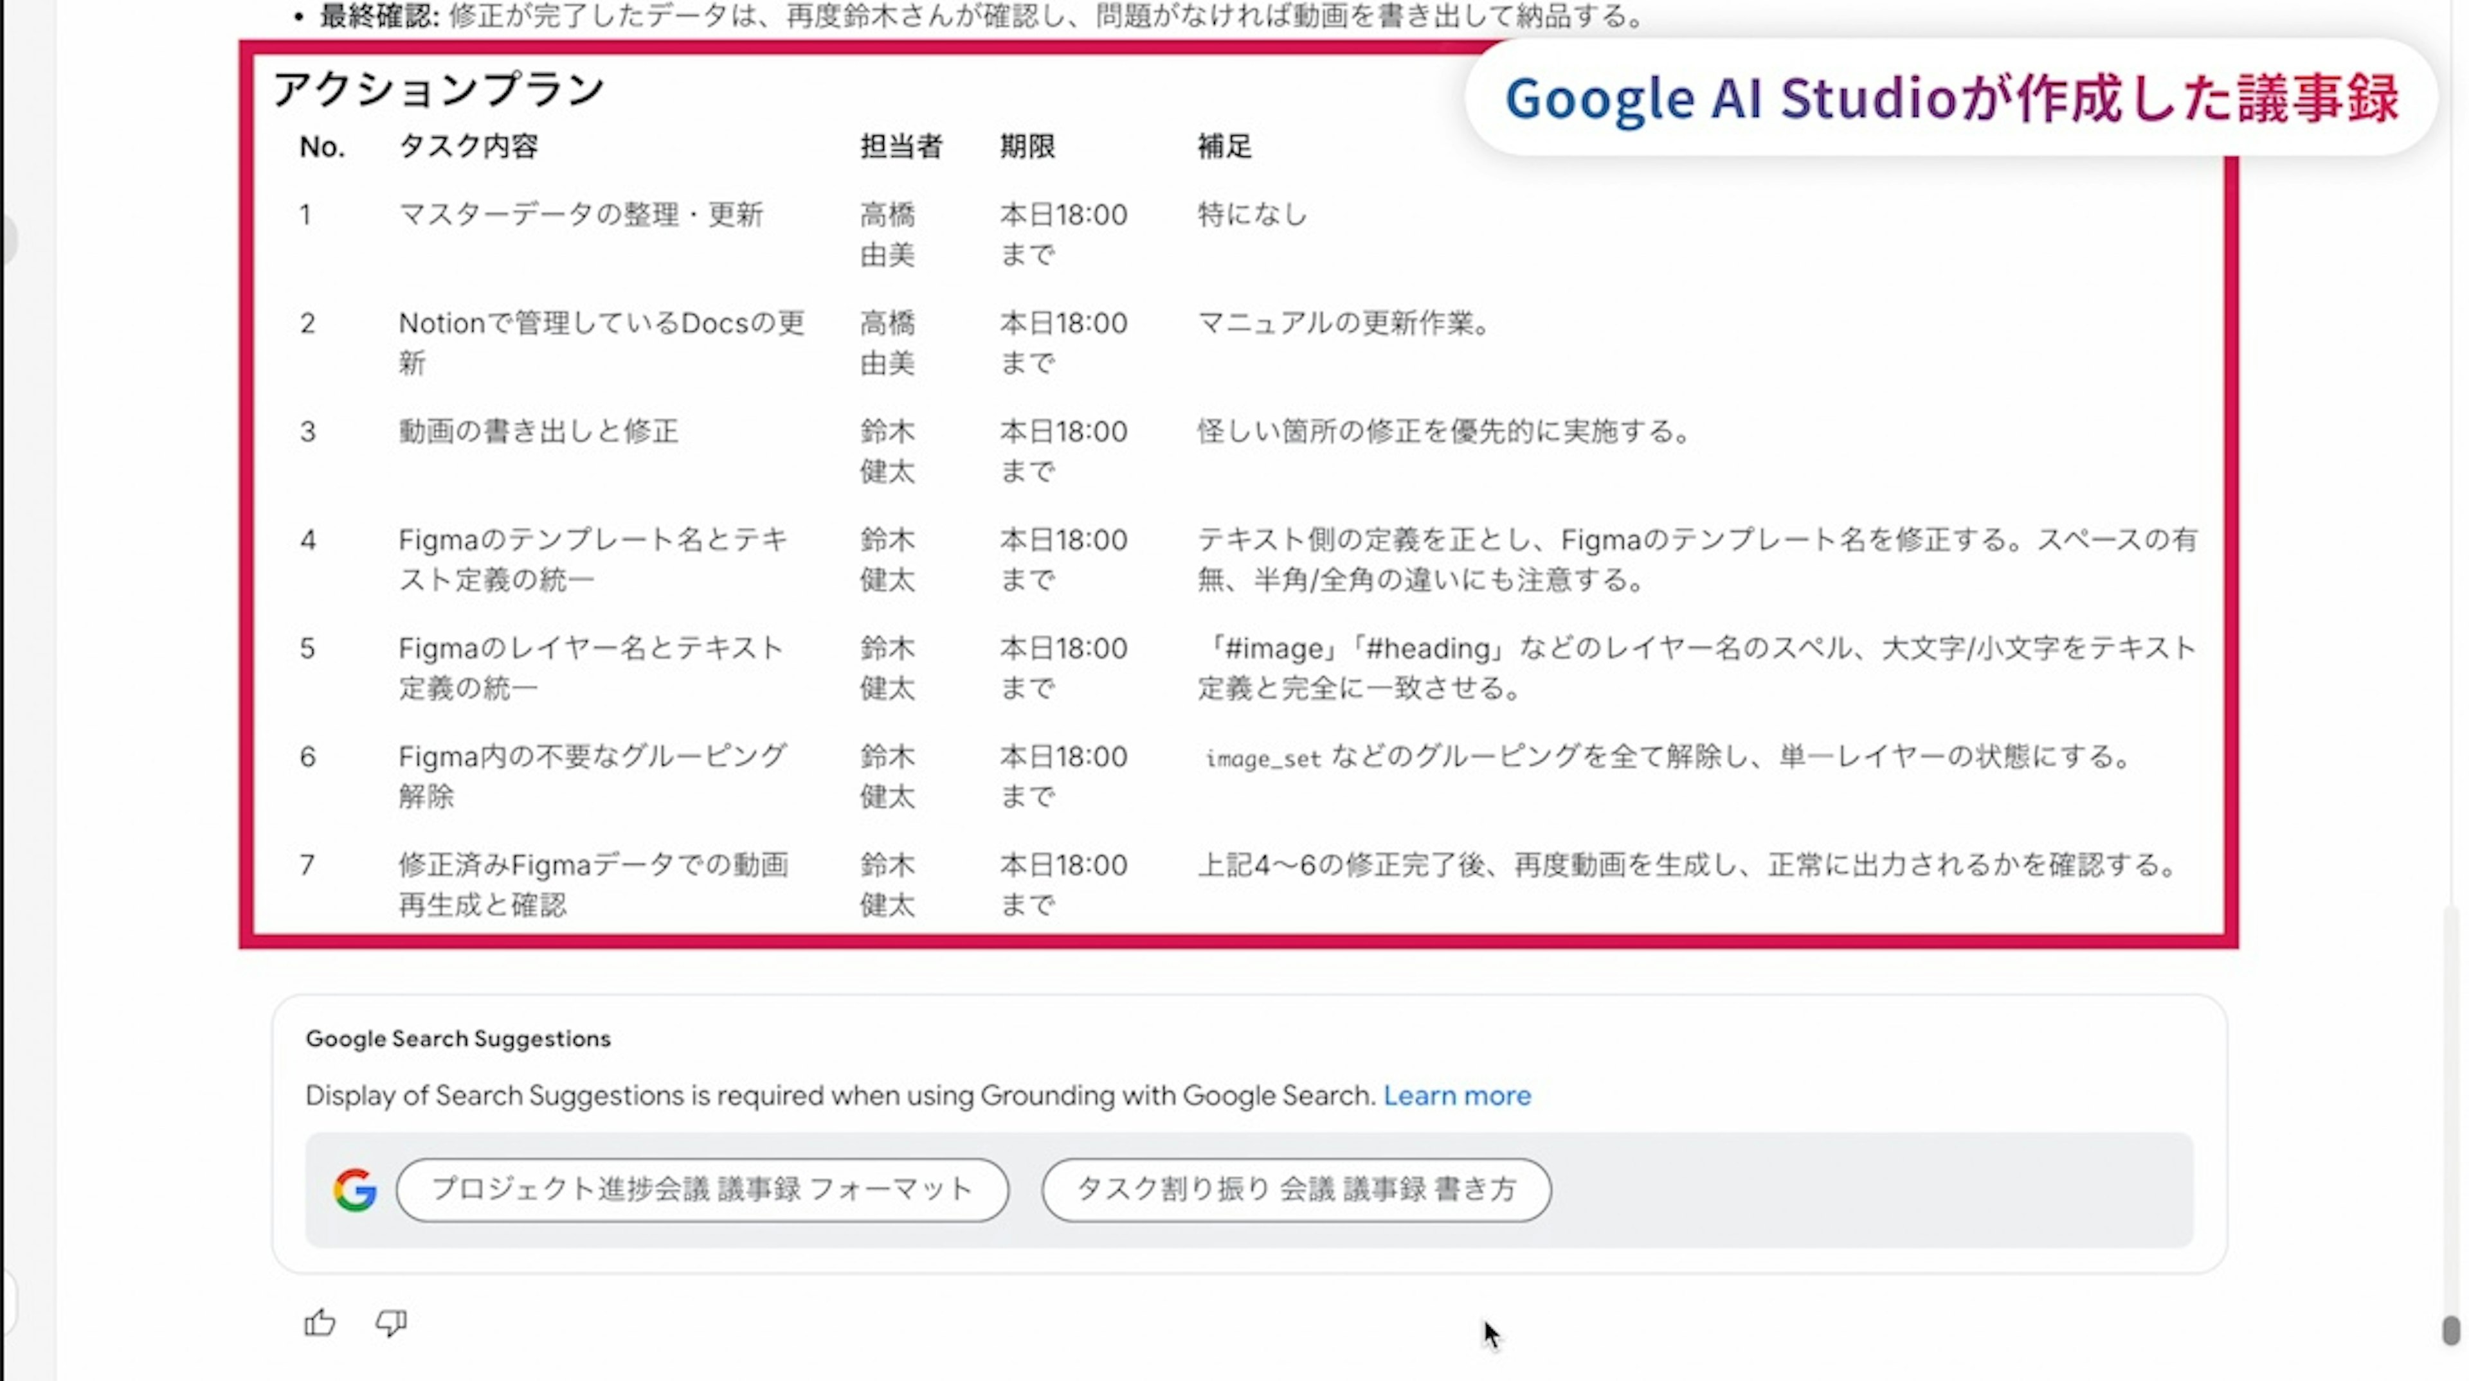Click the thumbs up feedback icon
The image size is (2469, 1381).
tap(319, 1323)
